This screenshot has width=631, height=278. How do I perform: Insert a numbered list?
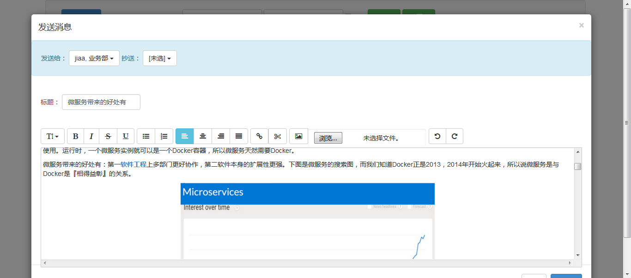tap(164, 136)
